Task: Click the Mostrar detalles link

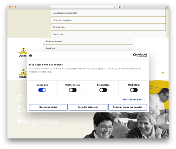Action: (132, 99)
